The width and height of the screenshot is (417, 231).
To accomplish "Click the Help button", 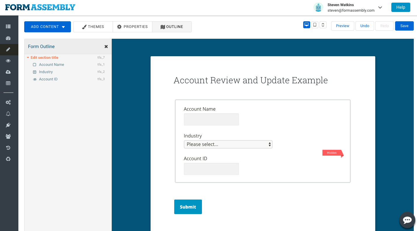I will (x=401, y=7).
